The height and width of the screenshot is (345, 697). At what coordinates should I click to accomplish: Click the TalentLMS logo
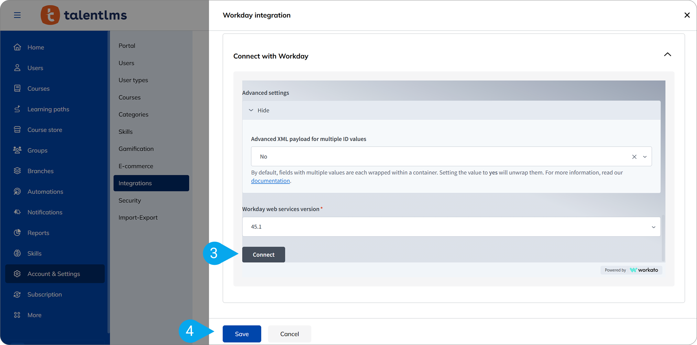(x=84, y=15)
